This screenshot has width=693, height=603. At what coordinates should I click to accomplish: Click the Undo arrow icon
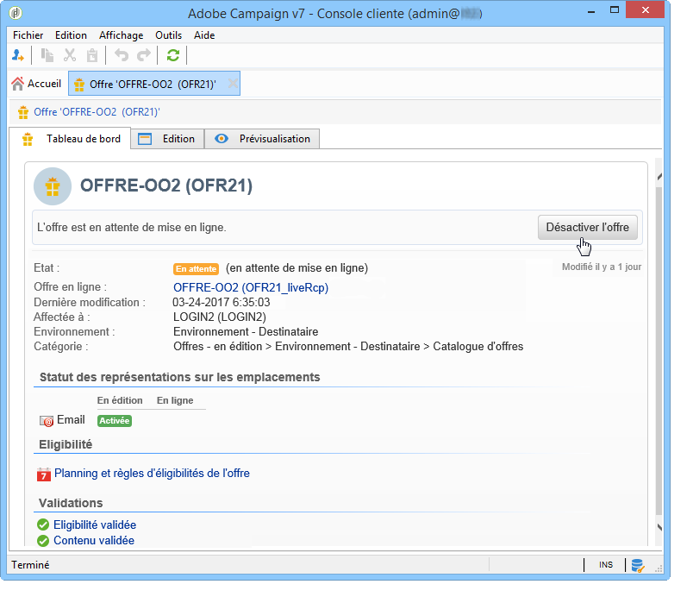point(121,55)
